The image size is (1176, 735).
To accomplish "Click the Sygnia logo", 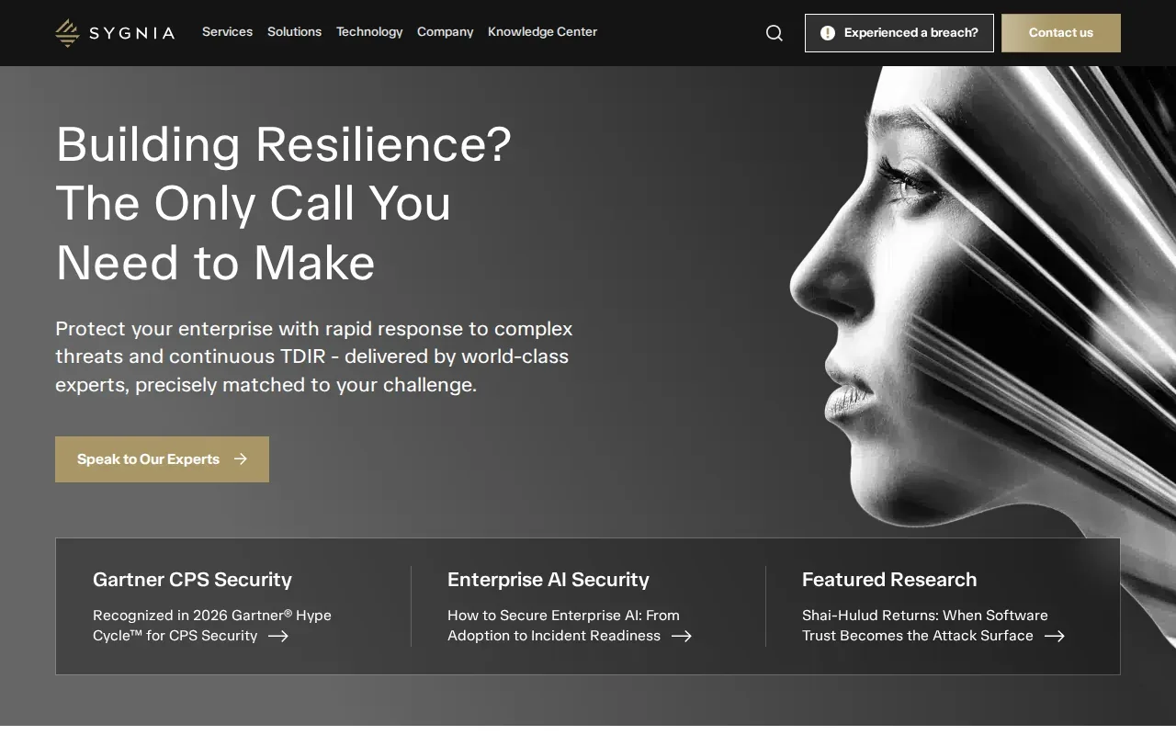I will [115, 33].
